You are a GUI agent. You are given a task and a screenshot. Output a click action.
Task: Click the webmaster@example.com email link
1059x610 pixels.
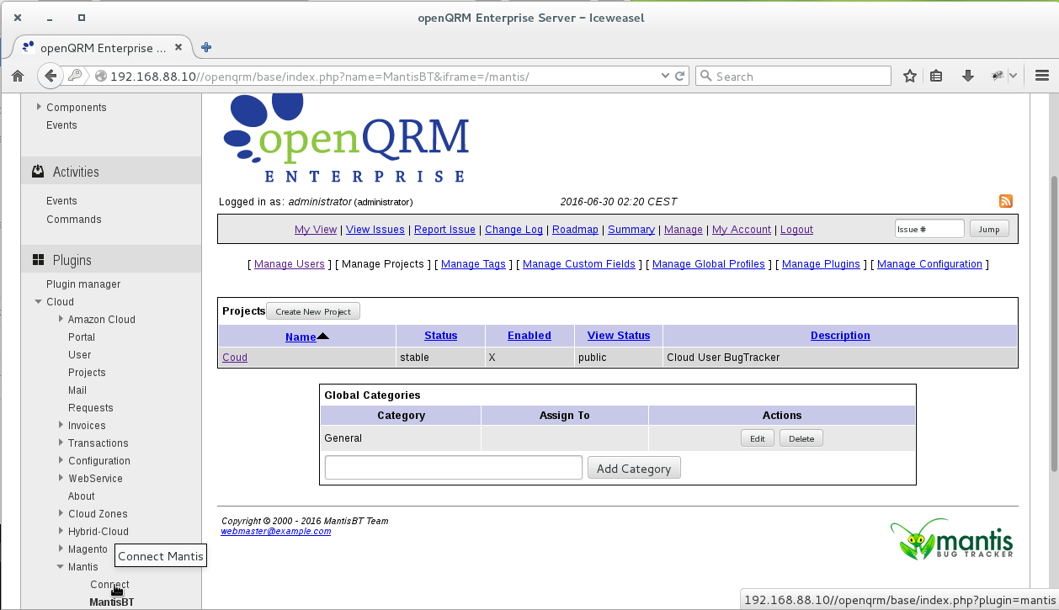pyautogui.click(x=276, y=531)
